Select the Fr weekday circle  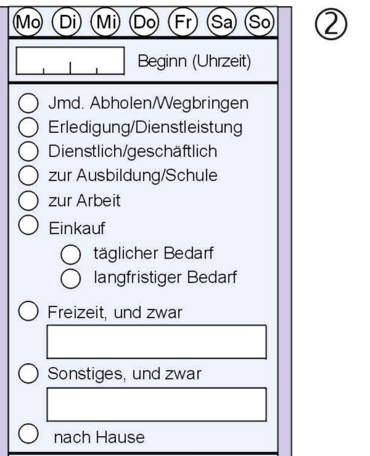pos(183,22)
